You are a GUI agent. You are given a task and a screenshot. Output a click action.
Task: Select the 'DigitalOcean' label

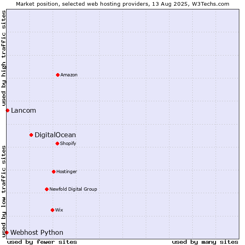point(55,135)
